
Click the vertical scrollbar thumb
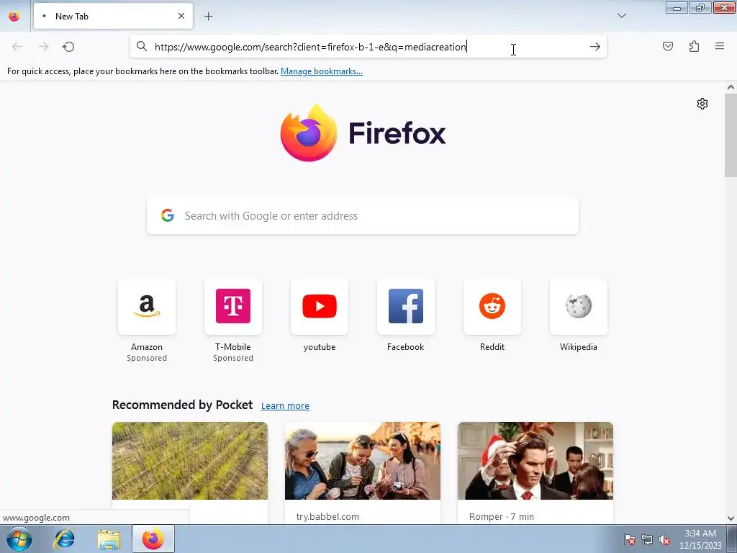[731, 136]
